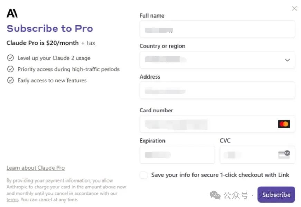Click the WeChat logo watermark icon
Screen dimensions: 301x207
215,195
